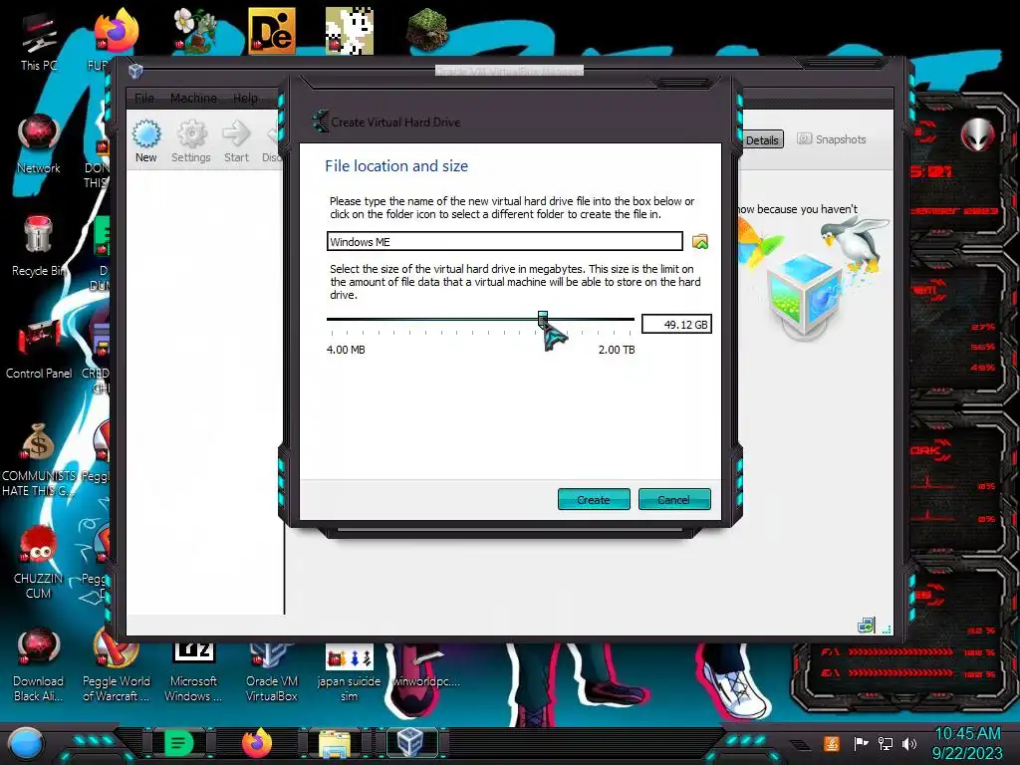Select the flower plant desktop icon

194,31
